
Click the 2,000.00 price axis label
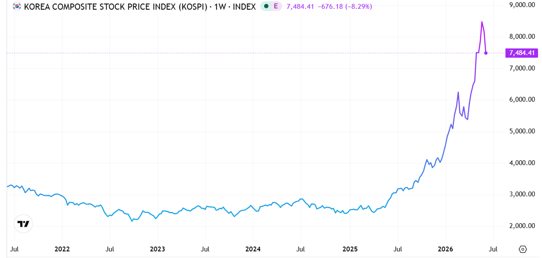click(522, 226)
